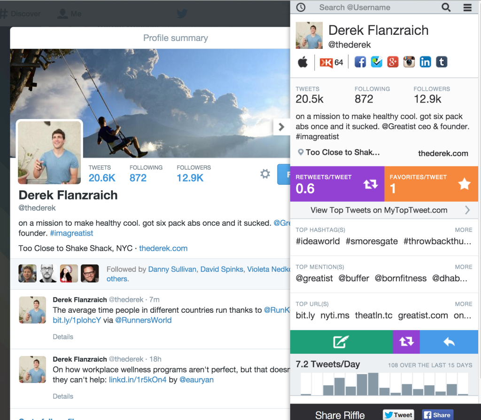Switch to the Discover tab
This screenshot has width=481, height=420.
[x=21, y=14]
